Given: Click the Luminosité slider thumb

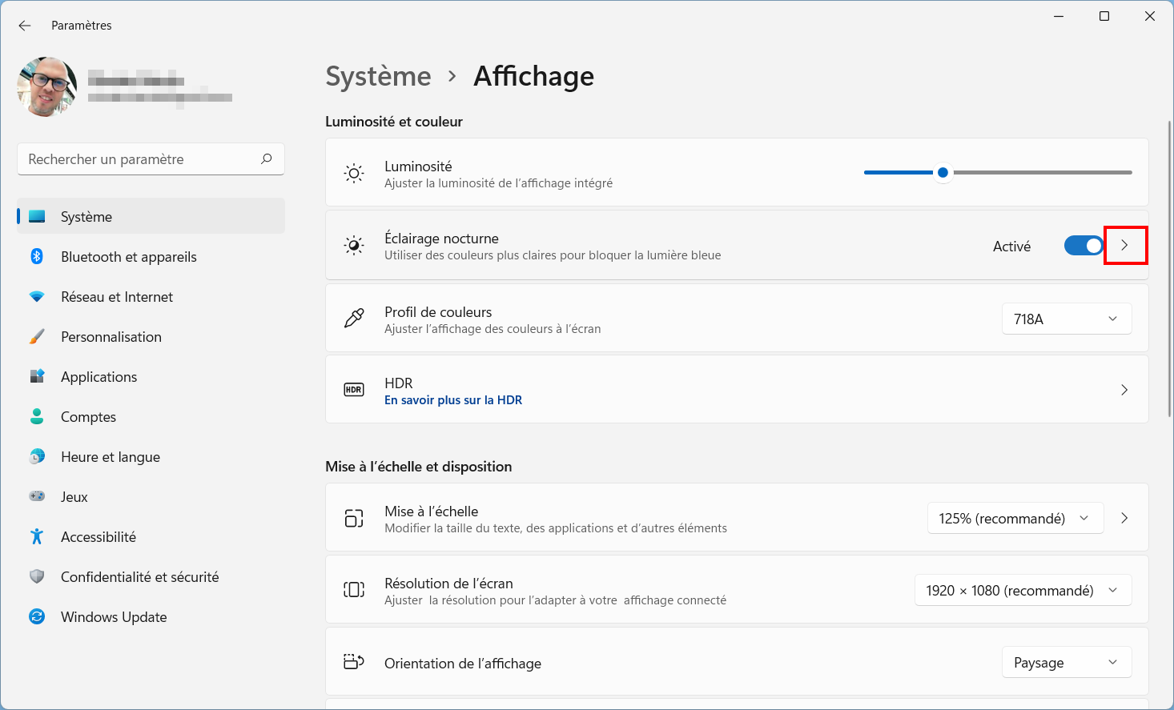Looking at the screenshot, I should [943, 172].
